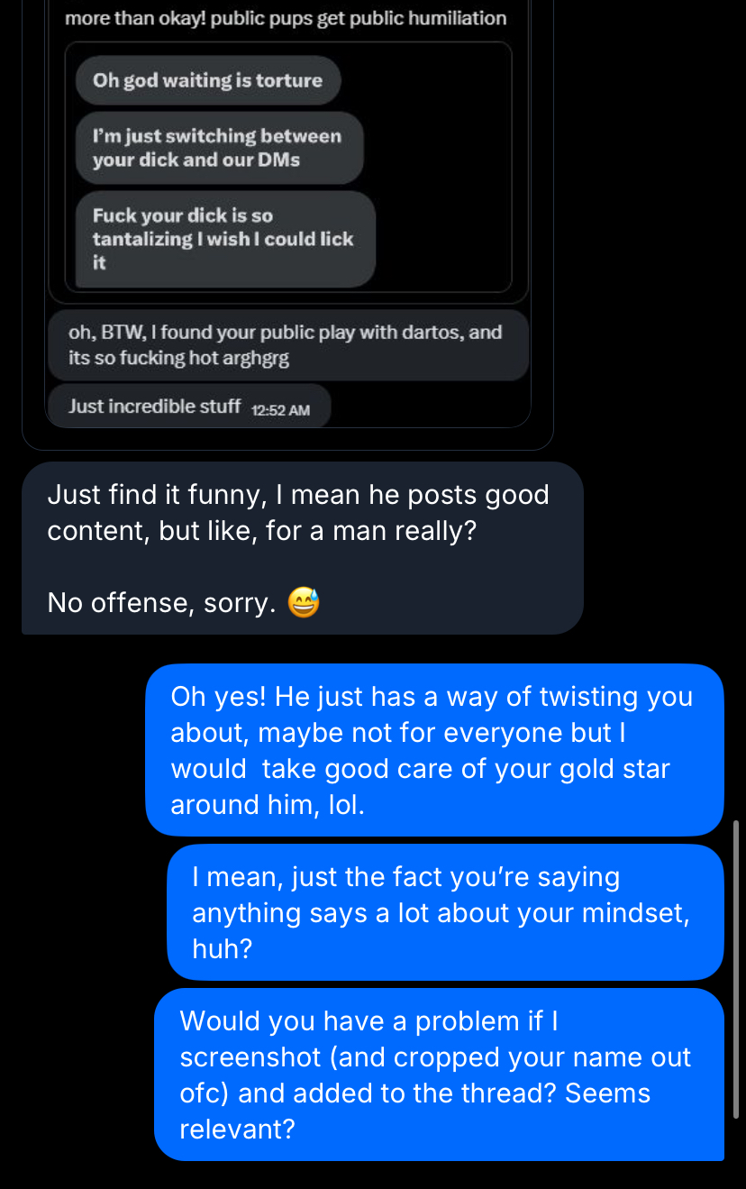Screen dimensions: 746x1189
Task: Click the "No offense, sorry." text line
Action: coord(161,602)
